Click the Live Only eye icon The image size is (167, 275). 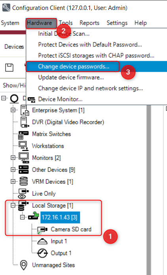[x=23, y=193]
